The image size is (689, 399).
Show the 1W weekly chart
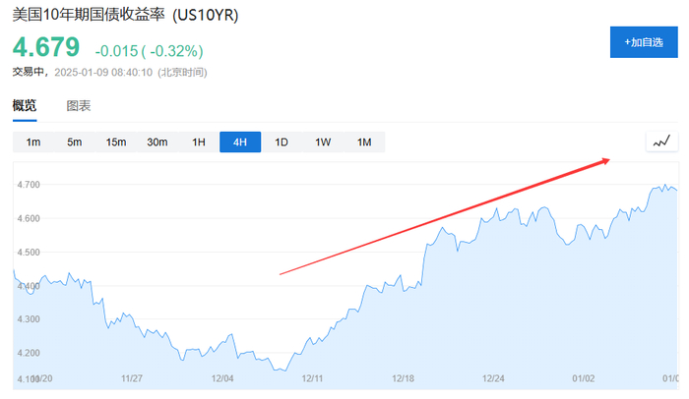point(323,142)
